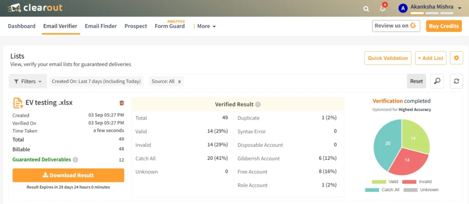The height and width of the screenshot is (204, 469).
Task: Click the Valid count 14 (29%)
Action: point(218,131)
